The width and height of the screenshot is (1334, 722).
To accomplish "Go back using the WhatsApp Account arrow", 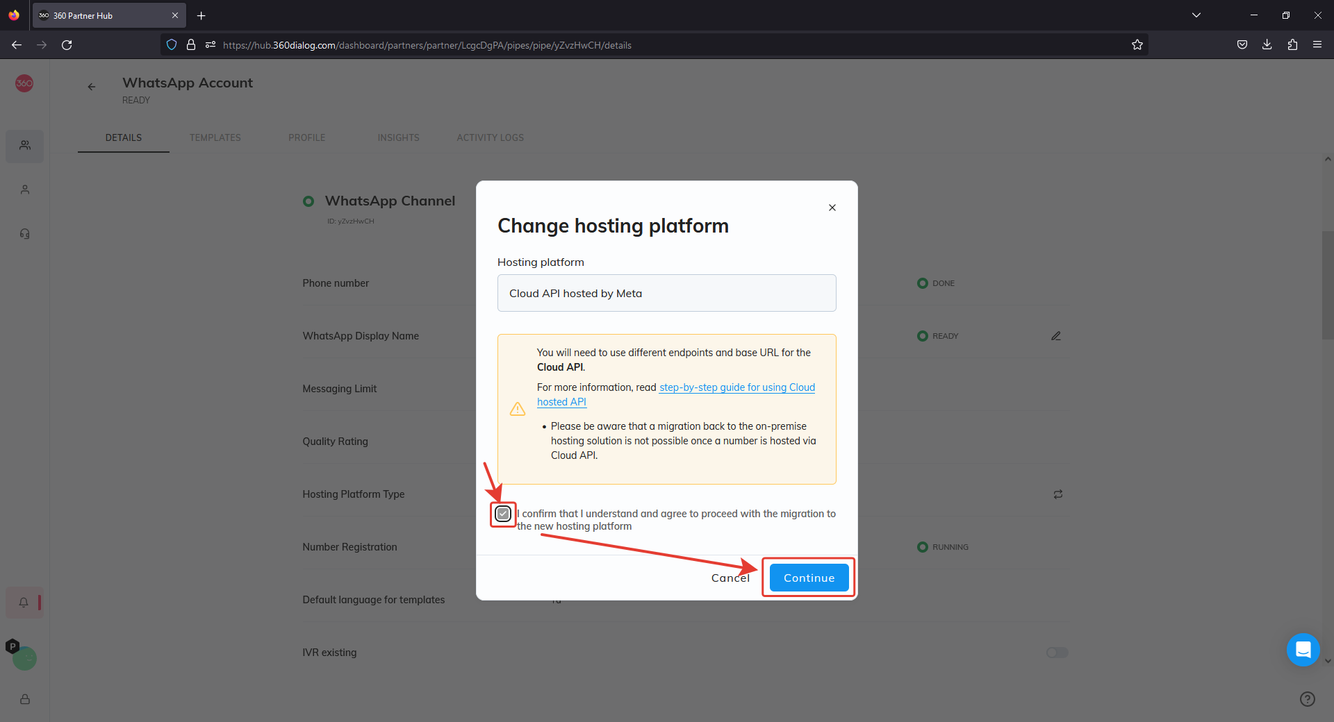I will coord(92,87).
